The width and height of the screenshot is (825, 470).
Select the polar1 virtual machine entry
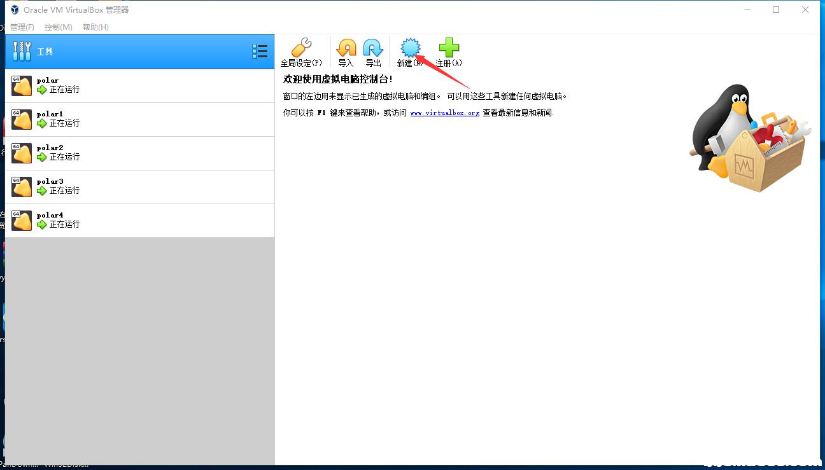click(x=127, y=119)
